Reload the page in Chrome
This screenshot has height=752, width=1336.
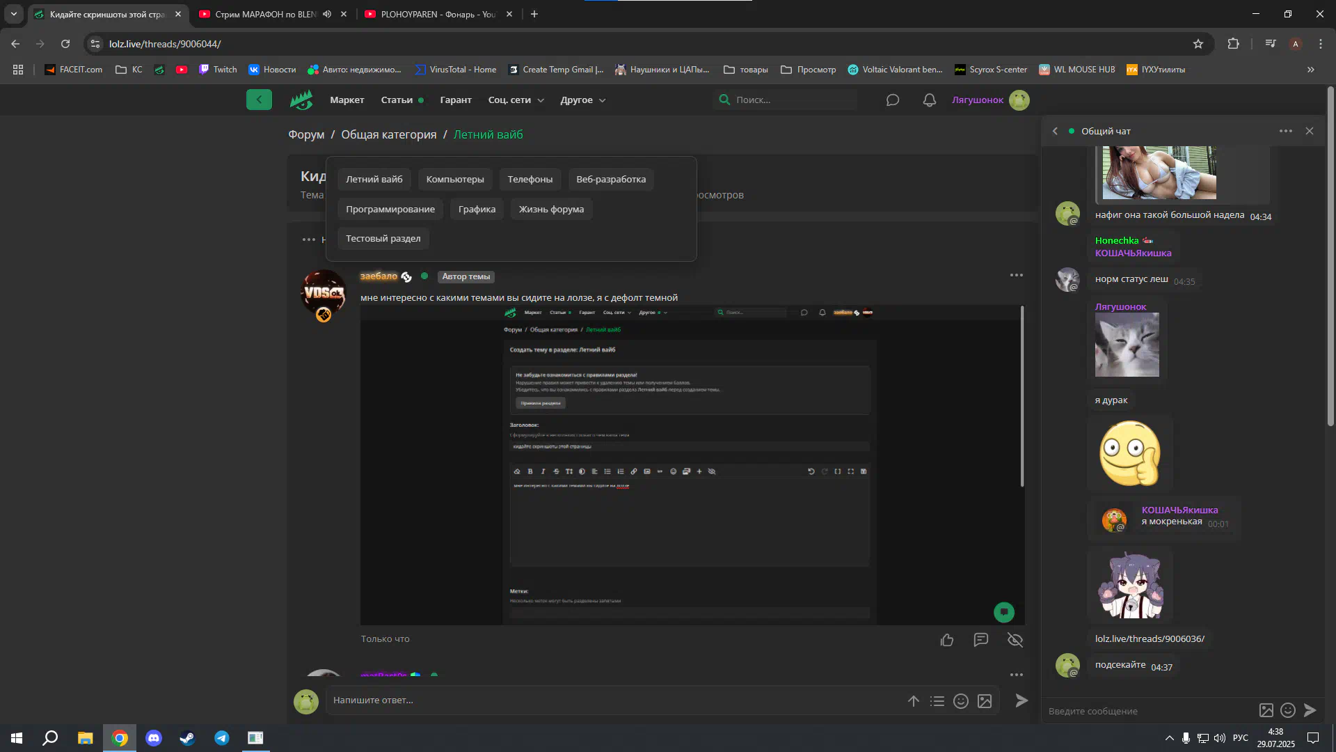pyautogui.click(x=65, y=44)
